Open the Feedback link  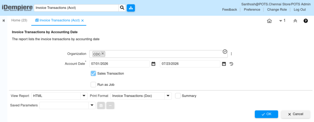[x=229, y=9]
